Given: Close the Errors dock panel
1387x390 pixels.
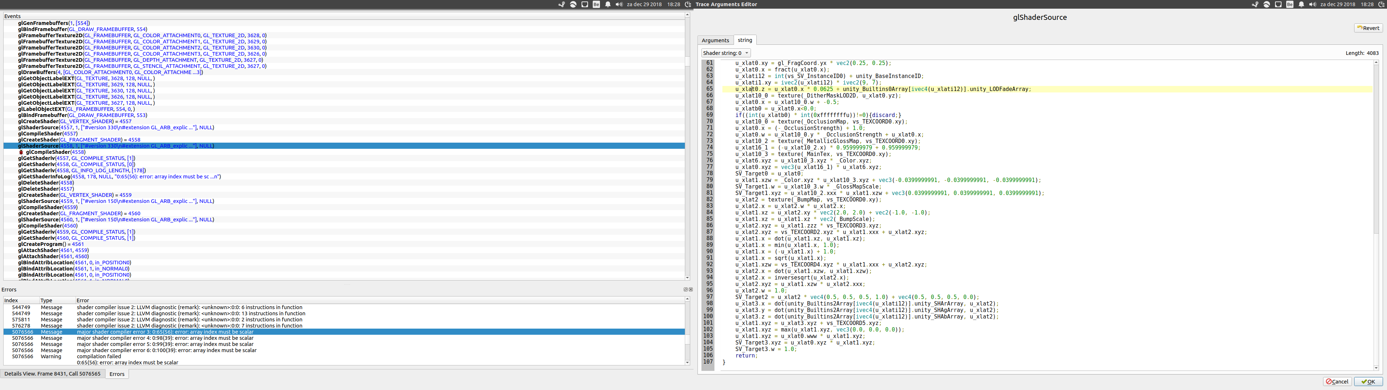Looking at the screenshot, I should [691, 290].
